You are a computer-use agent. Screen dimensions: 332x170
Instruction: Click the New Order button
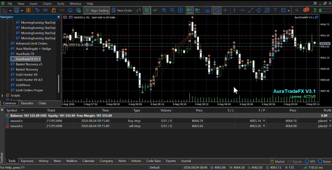pos(122,10)
